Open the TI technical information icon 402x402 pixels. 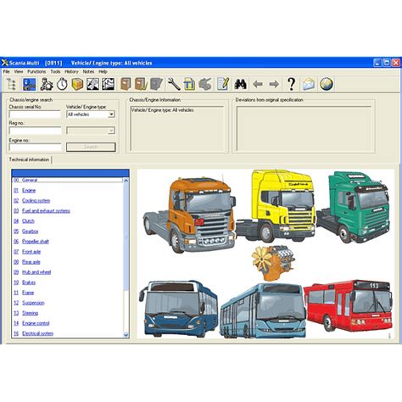[189, 84]
